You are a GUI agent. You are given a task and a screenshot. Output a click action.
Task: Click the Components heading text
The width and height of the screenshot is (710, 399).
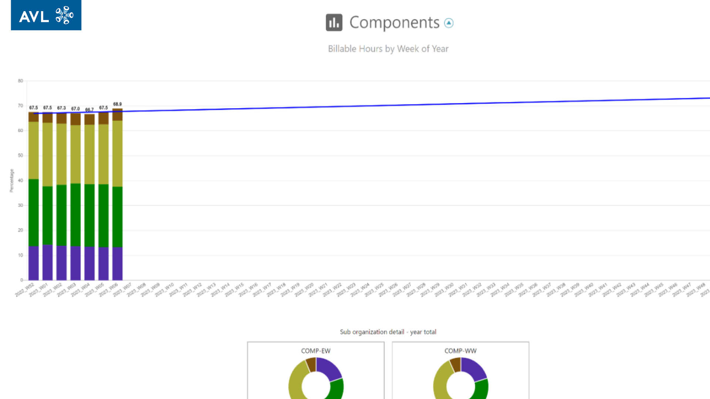tap(394, 23)
